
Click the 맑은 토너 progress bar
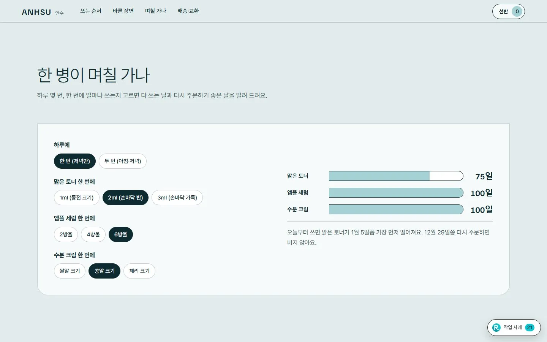[396, 176]
